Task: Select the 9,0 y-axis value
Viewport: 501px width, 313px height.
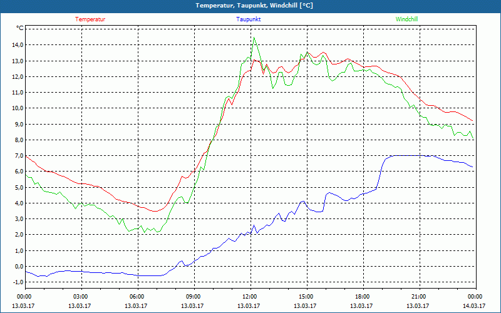Action: pos(19,124)
